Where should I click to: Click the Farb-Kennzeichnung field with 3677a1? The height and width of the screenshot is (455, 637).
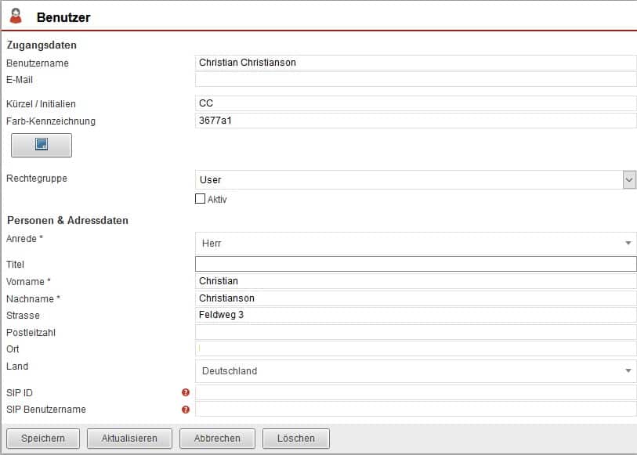[415, 121]
